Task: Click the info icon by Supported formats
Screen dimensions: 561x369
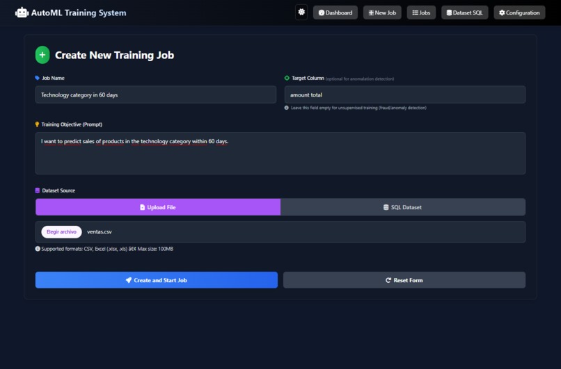Action: (x=38, y=249)
